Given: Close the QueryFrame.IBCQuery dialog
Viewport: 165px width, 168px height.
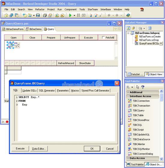Looking at the screenshot, I should (117, 83).
